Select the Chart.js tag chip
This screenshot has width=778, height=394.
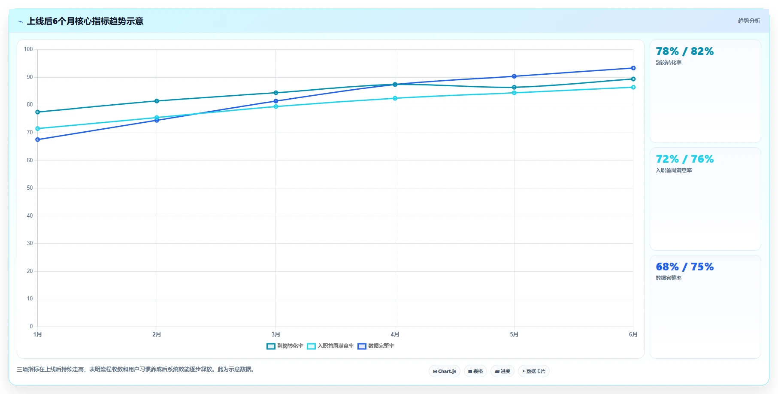tap(445, 371)
